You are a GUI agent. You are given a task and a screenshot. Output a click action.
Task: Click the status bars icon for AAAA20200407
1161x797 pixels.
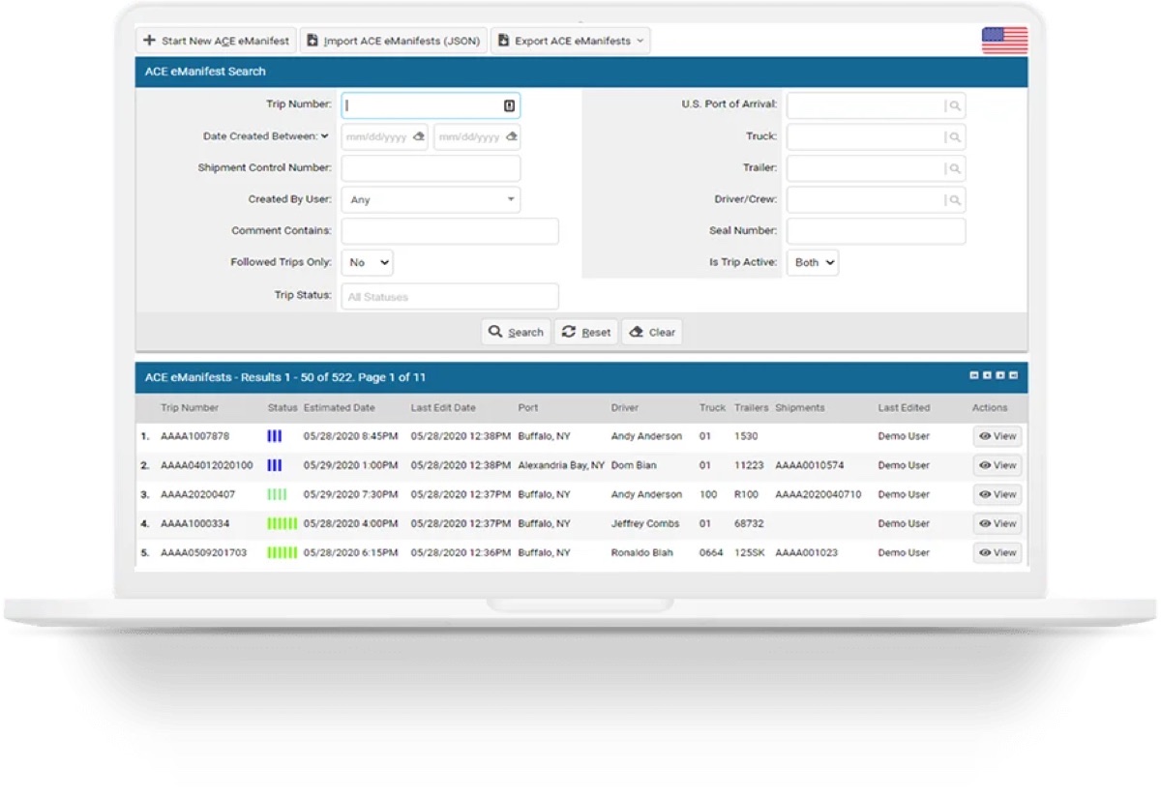tap(278, 494)
